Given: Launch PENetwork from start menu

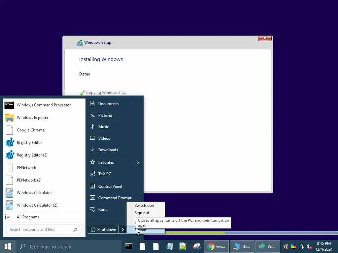Looking at the screenshot, I should click(44, 168).
